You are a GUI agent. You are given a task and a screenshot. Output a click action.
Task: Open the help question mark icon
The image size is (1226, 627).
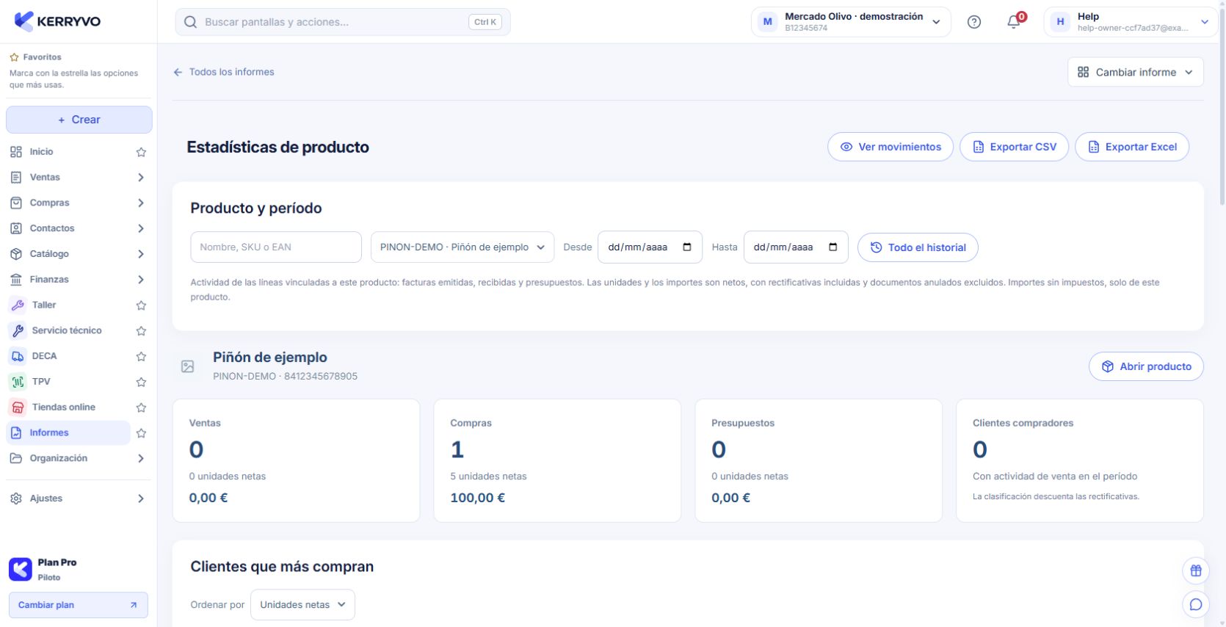pyautogui.click(x=974, y=22)
